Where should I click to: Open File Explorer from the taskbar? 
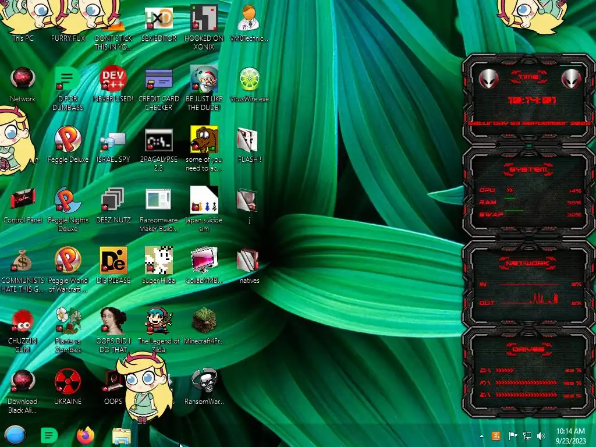122,436
